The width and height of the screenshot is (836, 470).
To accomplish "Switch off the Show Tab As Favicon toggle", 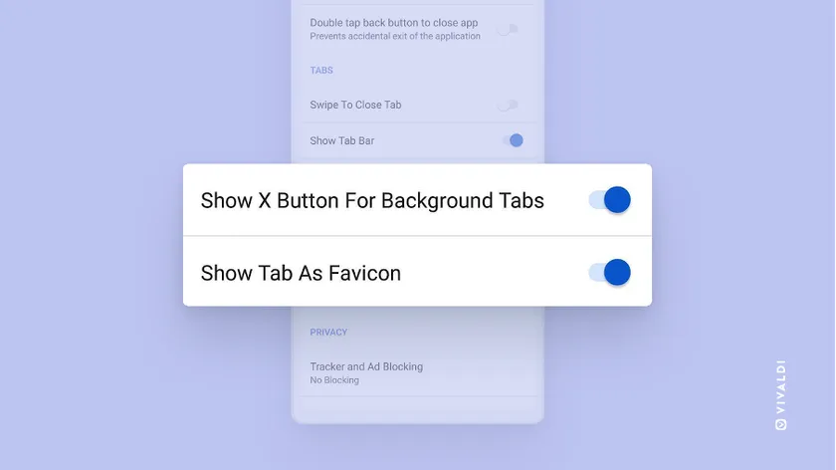I will 610,273.
